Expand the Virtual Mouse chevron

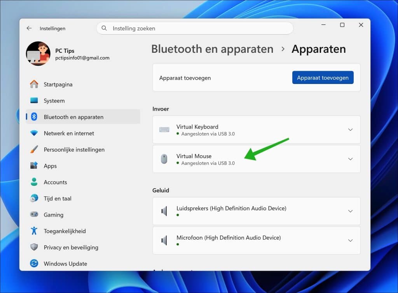coord(350,159)
